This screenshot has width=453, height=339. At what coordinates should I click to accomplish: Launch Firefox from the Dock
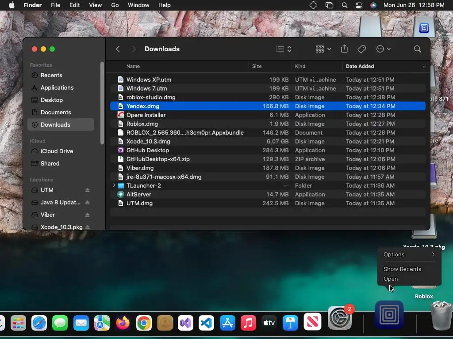[123, 323]
